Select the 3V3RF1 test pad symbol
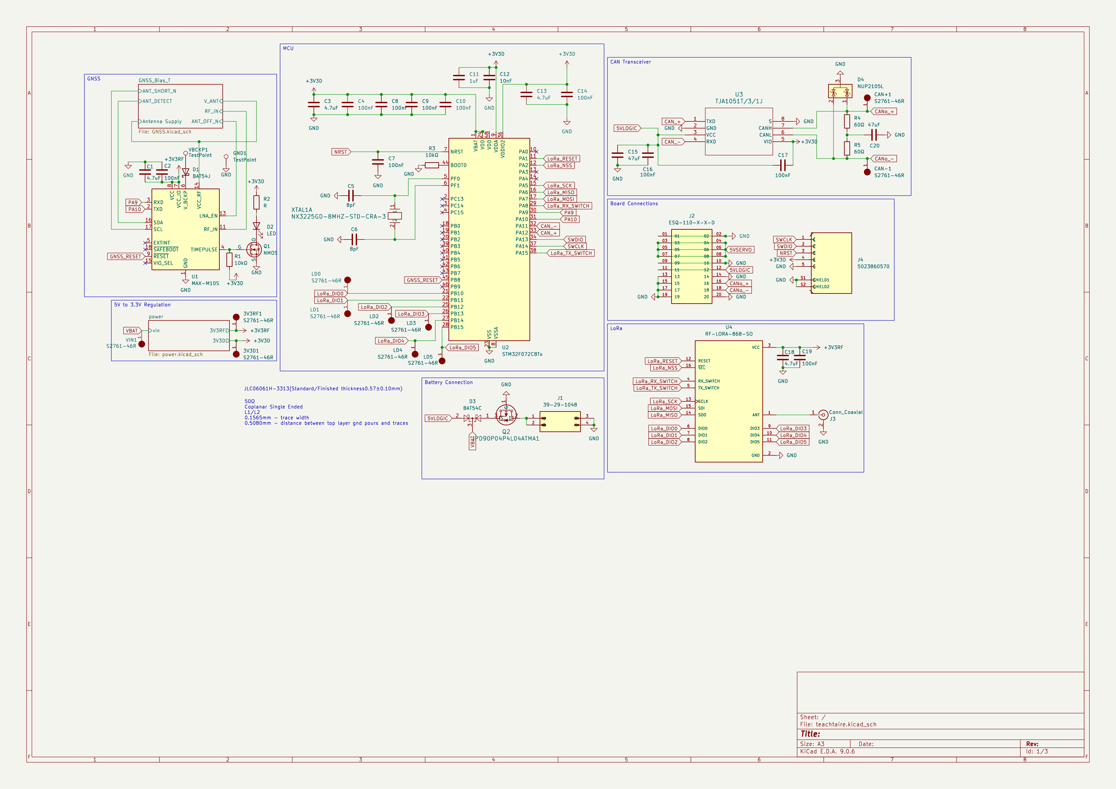 click(236, 317)
